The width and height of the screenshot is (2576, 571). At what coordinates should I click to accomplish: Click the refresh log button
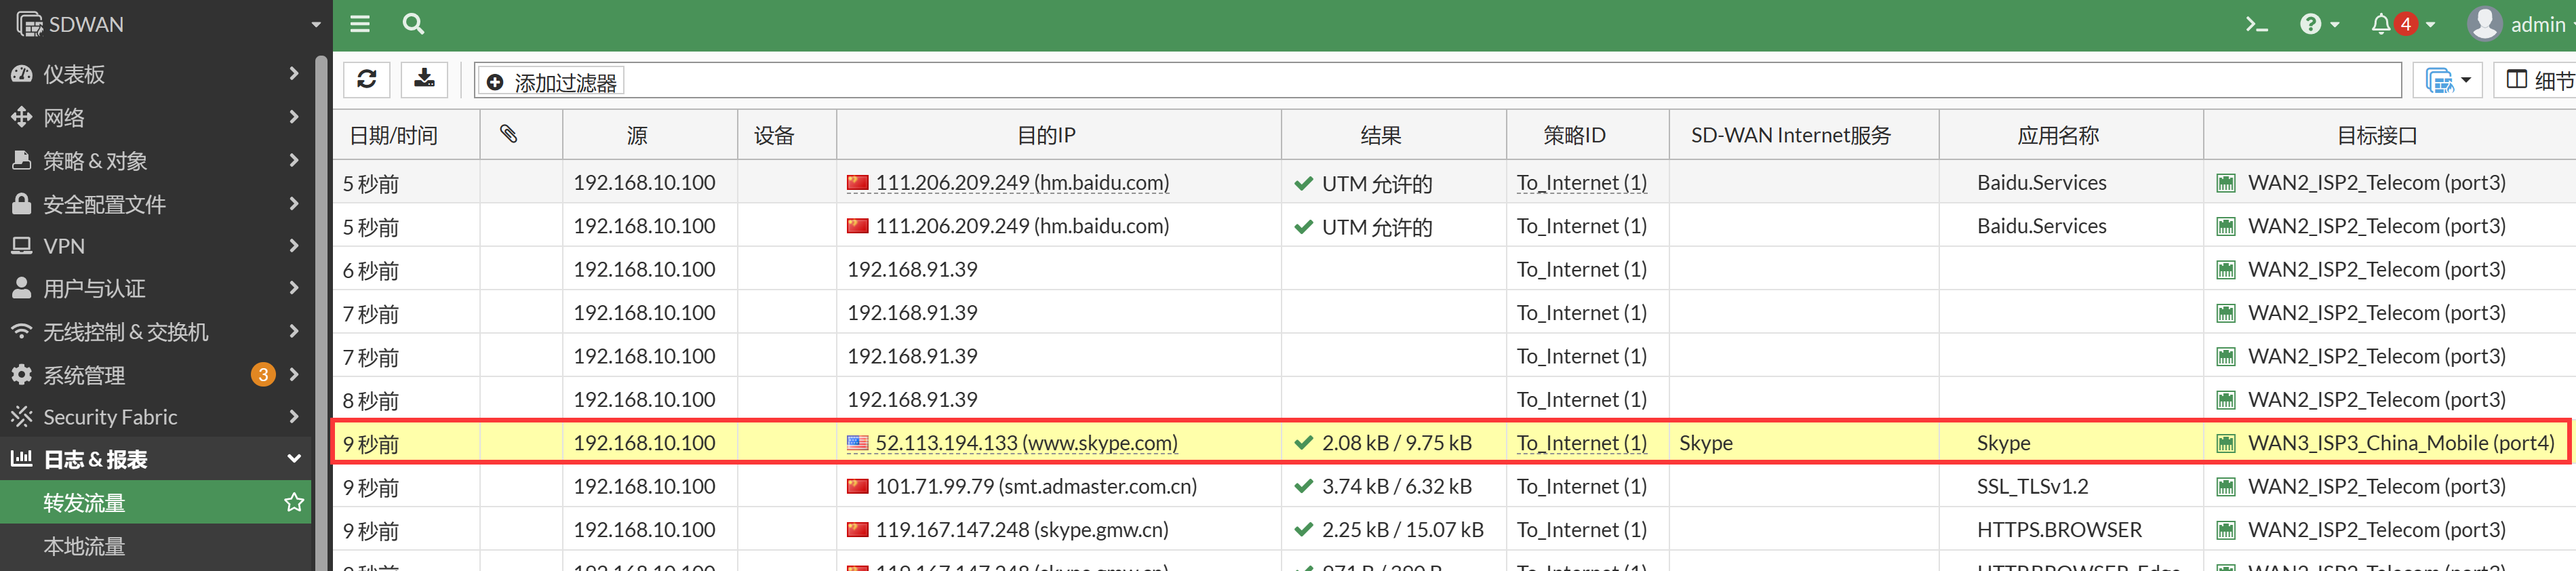(367, 80)
